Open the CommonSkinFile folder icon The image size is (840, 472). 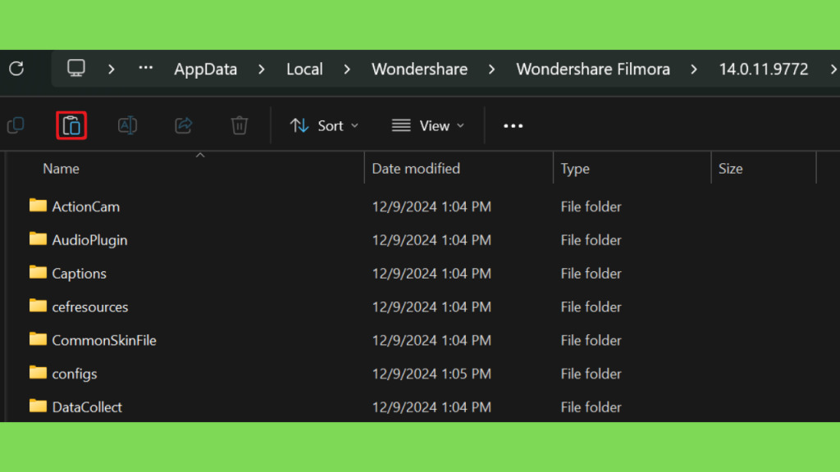tap(38, 339)
